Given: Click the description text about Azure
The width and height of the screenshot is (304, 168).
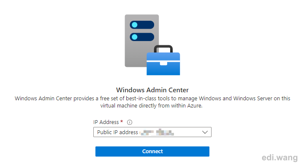Looking at the screenshot, I should [x=152, y=102].
